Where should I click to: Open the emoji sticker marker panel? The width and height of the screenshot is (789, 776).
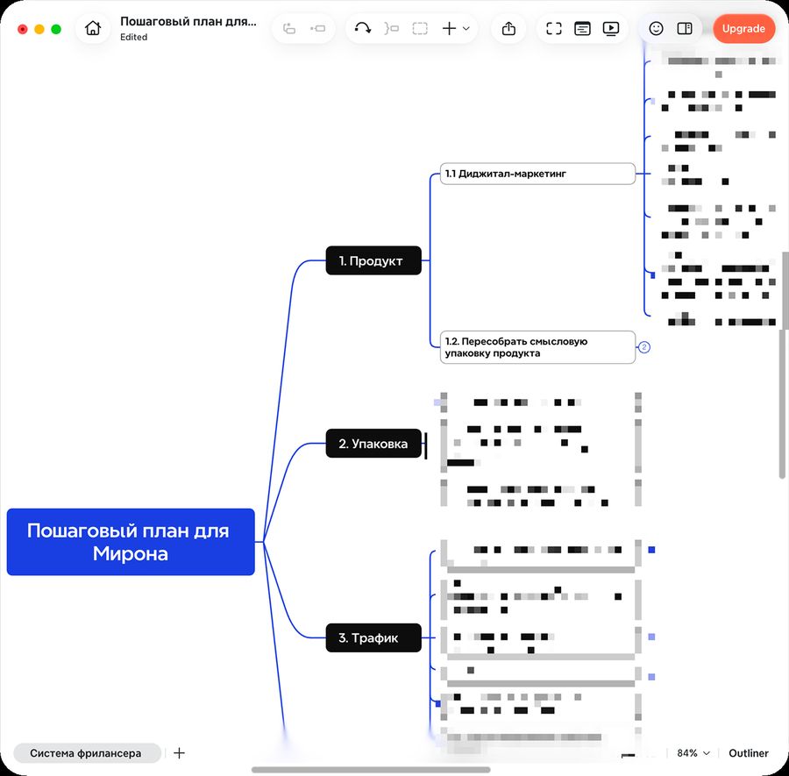[656, 29]
